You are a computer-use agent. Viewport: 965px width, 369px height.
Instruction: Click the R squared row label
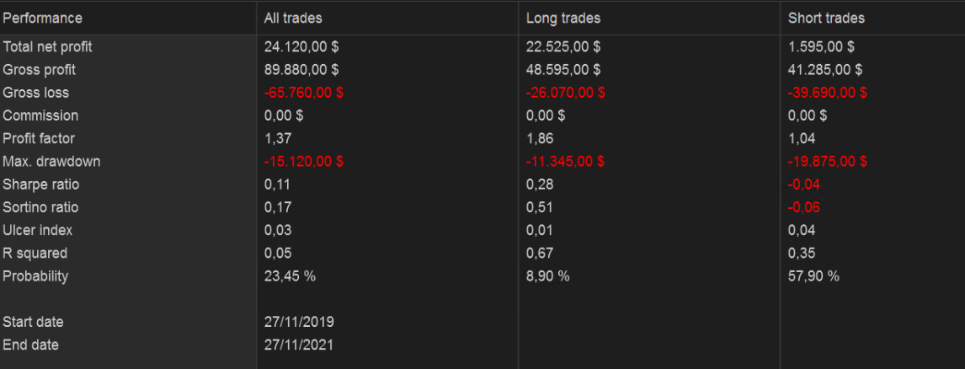pos(35,253)
